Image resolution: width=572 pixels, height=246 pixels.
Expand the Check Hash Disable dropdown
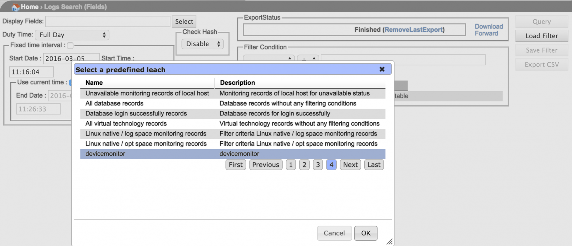click(x=202, y=44)
